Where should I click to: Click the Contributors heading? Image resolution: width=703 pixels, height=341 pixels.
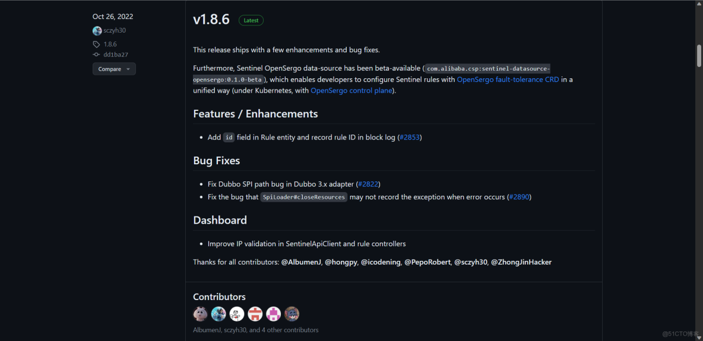click(x=219, y=297)
